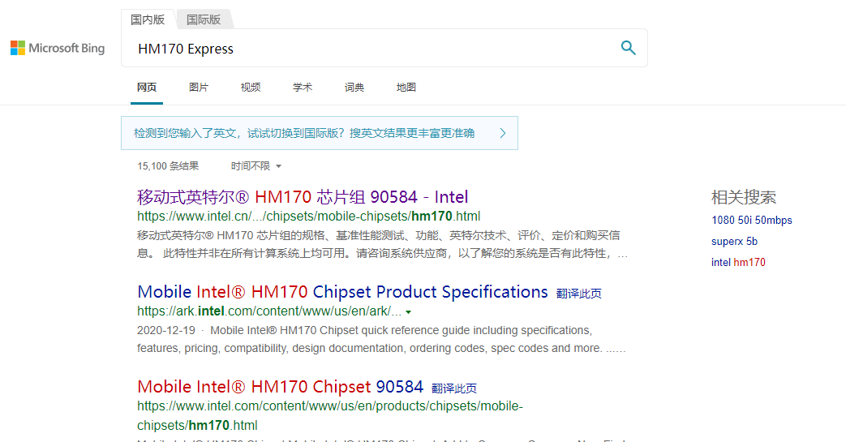Expand the 时间不限 time filter dropdown
Viewport: 846px width, 442px height.
pyautogui.click(x=256, y=166)
